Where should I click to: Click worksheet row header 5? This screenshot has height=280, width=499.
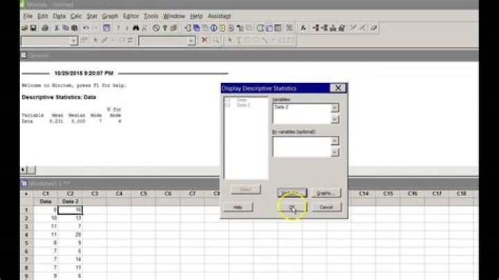pyautogui.click(x=27, y=243)
